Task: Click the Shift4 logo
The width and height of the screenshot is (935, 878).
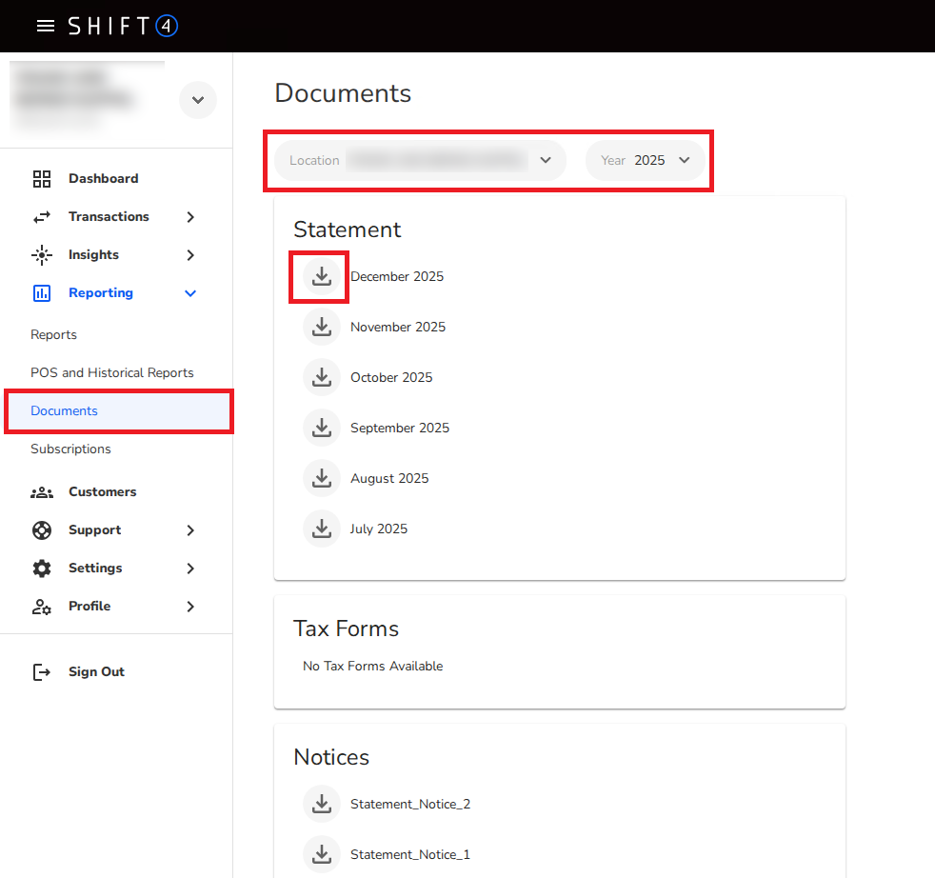Action: point(123,26)
